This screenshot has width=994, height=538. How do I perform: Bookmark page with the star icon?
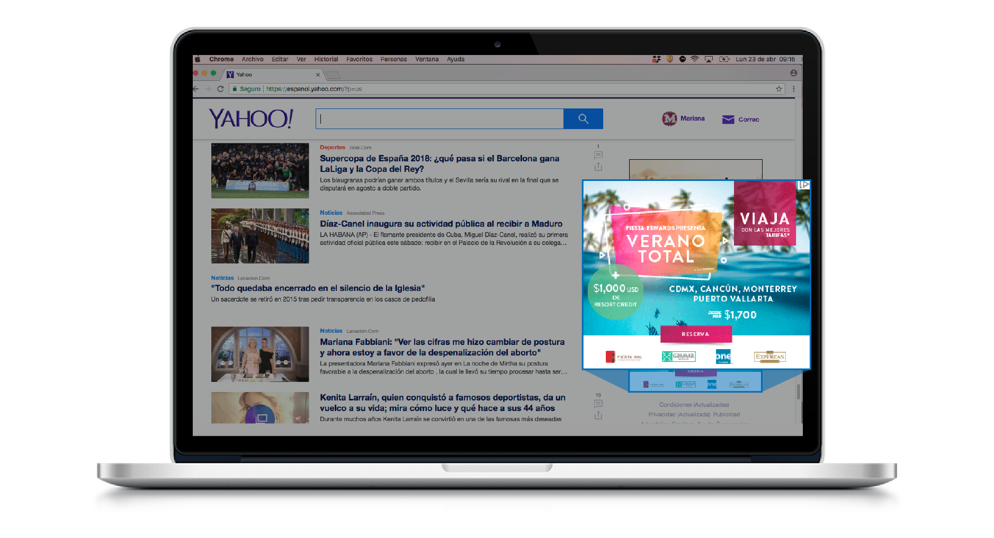(779, 89)
